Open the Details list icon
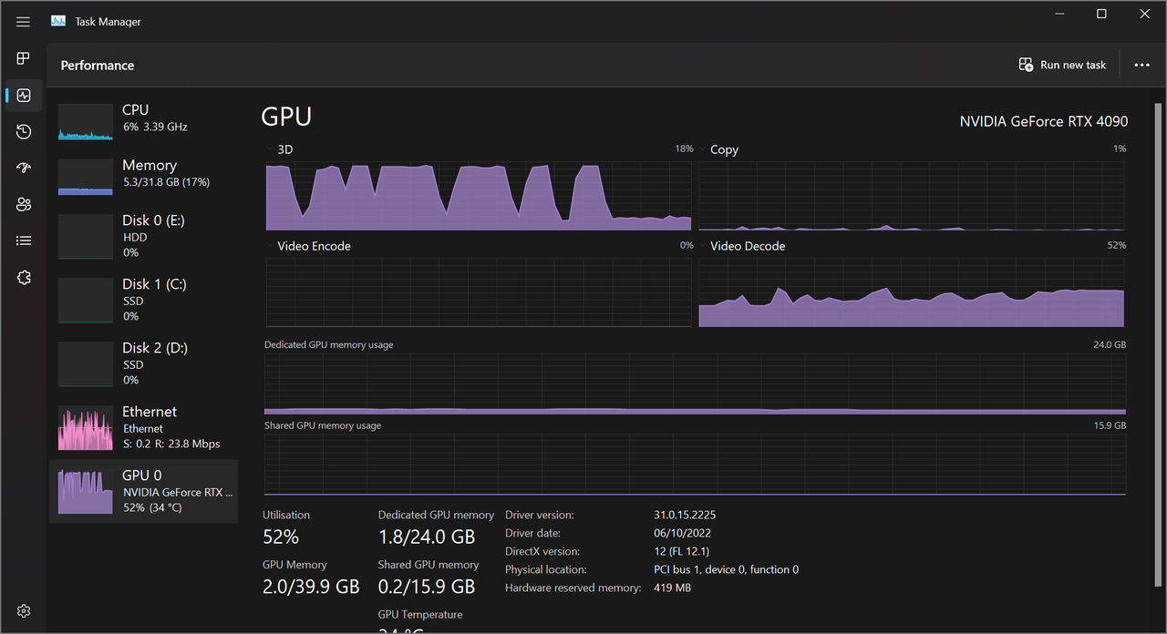 click(x=24, y=240)
